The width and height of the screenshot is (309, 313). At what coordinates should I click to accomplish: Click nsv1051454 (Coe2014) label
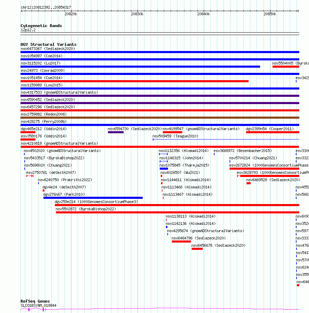(42, 78)
